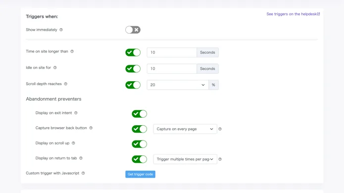Turn off Display on scroll up toggle

click(x=139, y=144)
